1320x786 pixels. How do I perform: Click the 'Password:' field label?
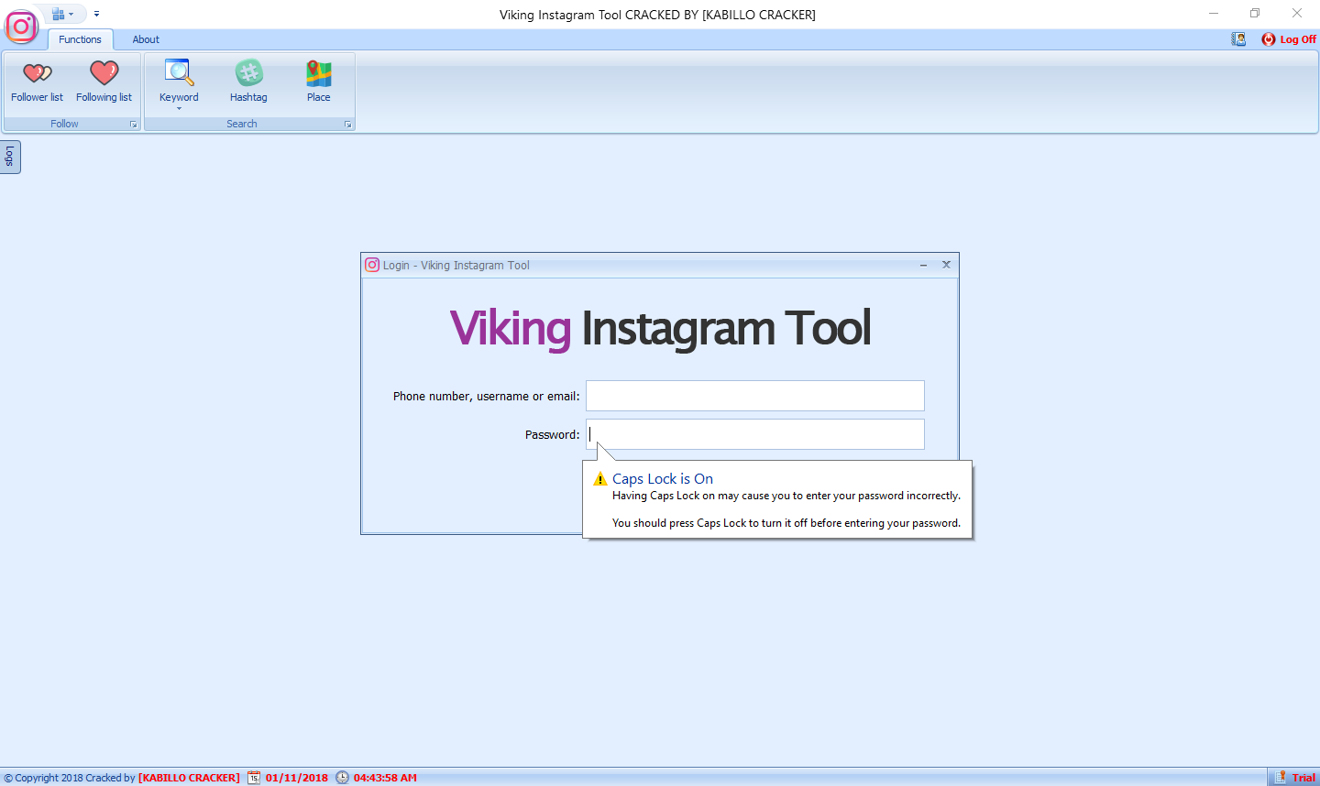point(552,434)
